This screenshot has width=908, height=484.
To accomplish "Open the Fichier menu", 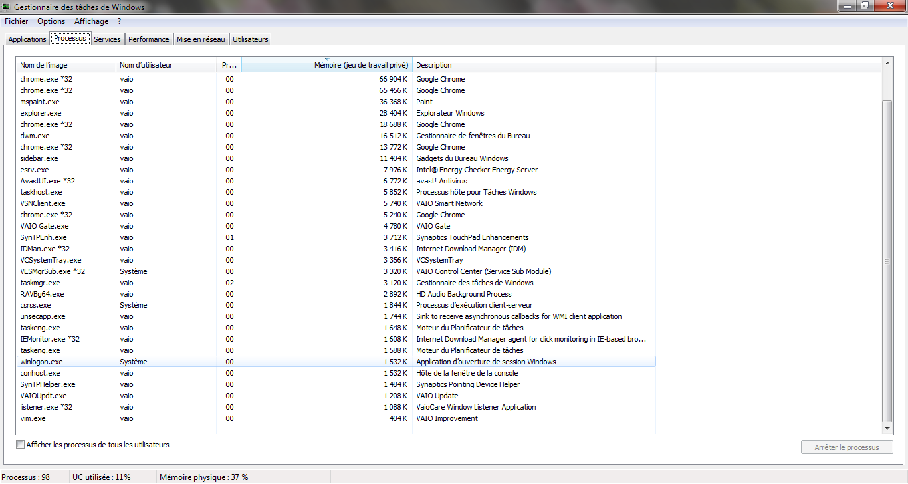I will [x=16, y=21].
